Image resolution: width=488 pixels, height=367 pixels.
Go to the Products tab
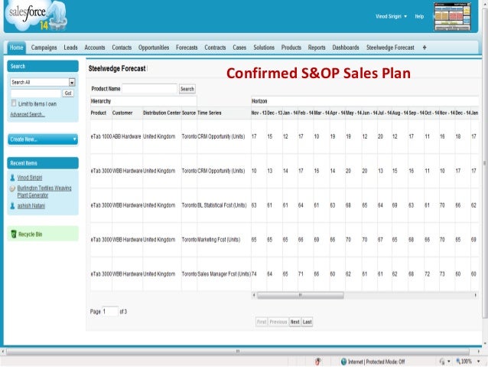click(x=291, y=48)
